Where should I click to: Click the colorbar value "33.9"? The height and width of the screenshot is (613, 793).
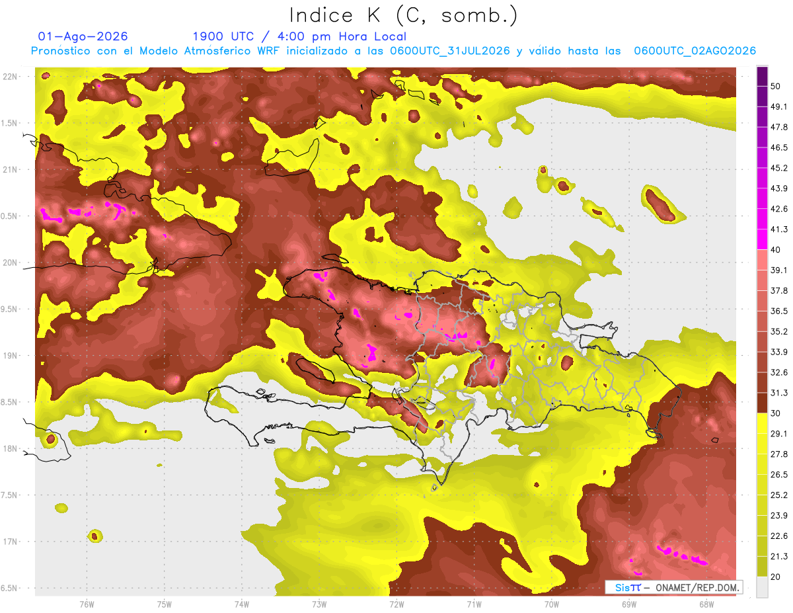point(778,352)
